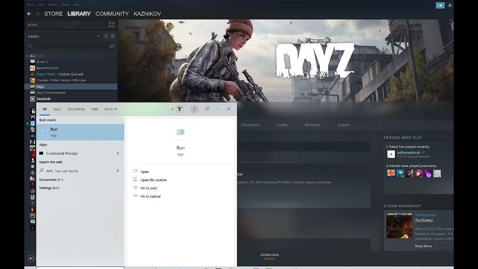Click Pin to Start
The height and width of the screenshot is (269, 478).
(x=149, y=188)
